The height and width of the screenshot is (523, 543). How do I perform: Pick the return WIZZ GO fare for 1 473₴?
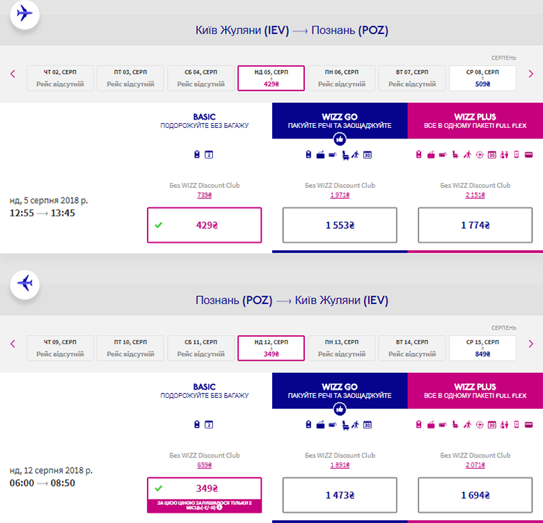pyautogui.click(x=340, y=495)
